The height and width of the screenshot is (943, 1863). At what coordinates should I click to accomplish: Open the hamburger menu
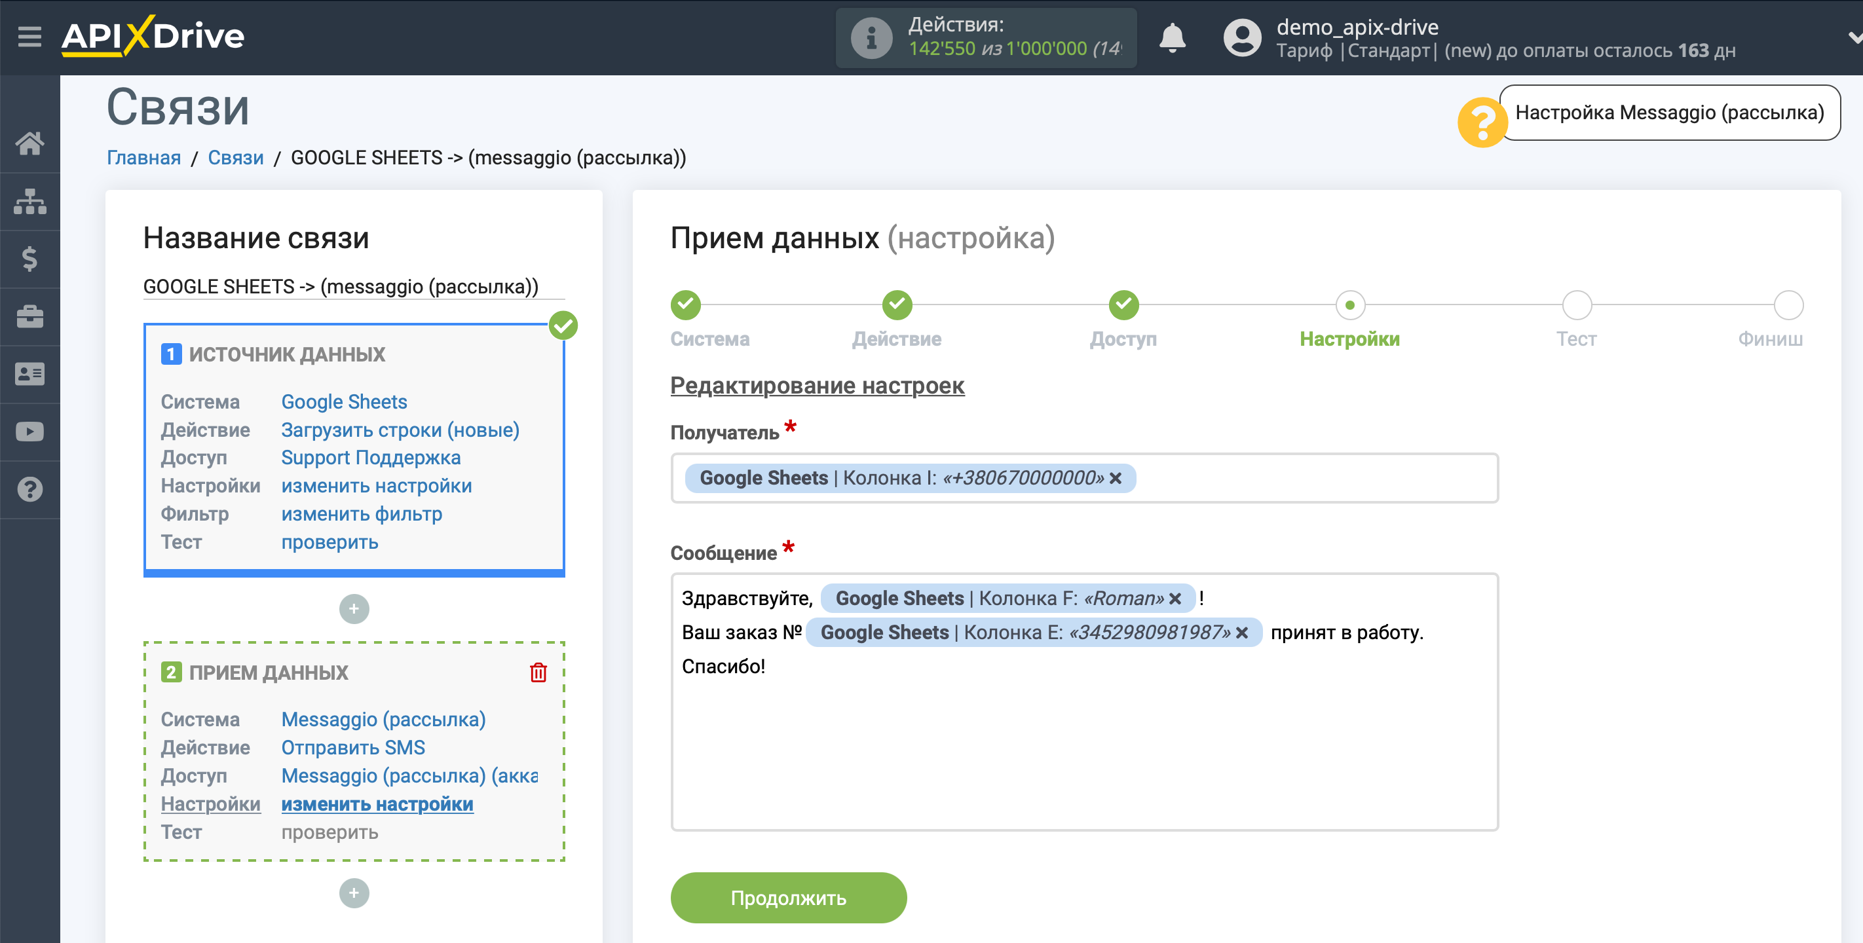29,36
